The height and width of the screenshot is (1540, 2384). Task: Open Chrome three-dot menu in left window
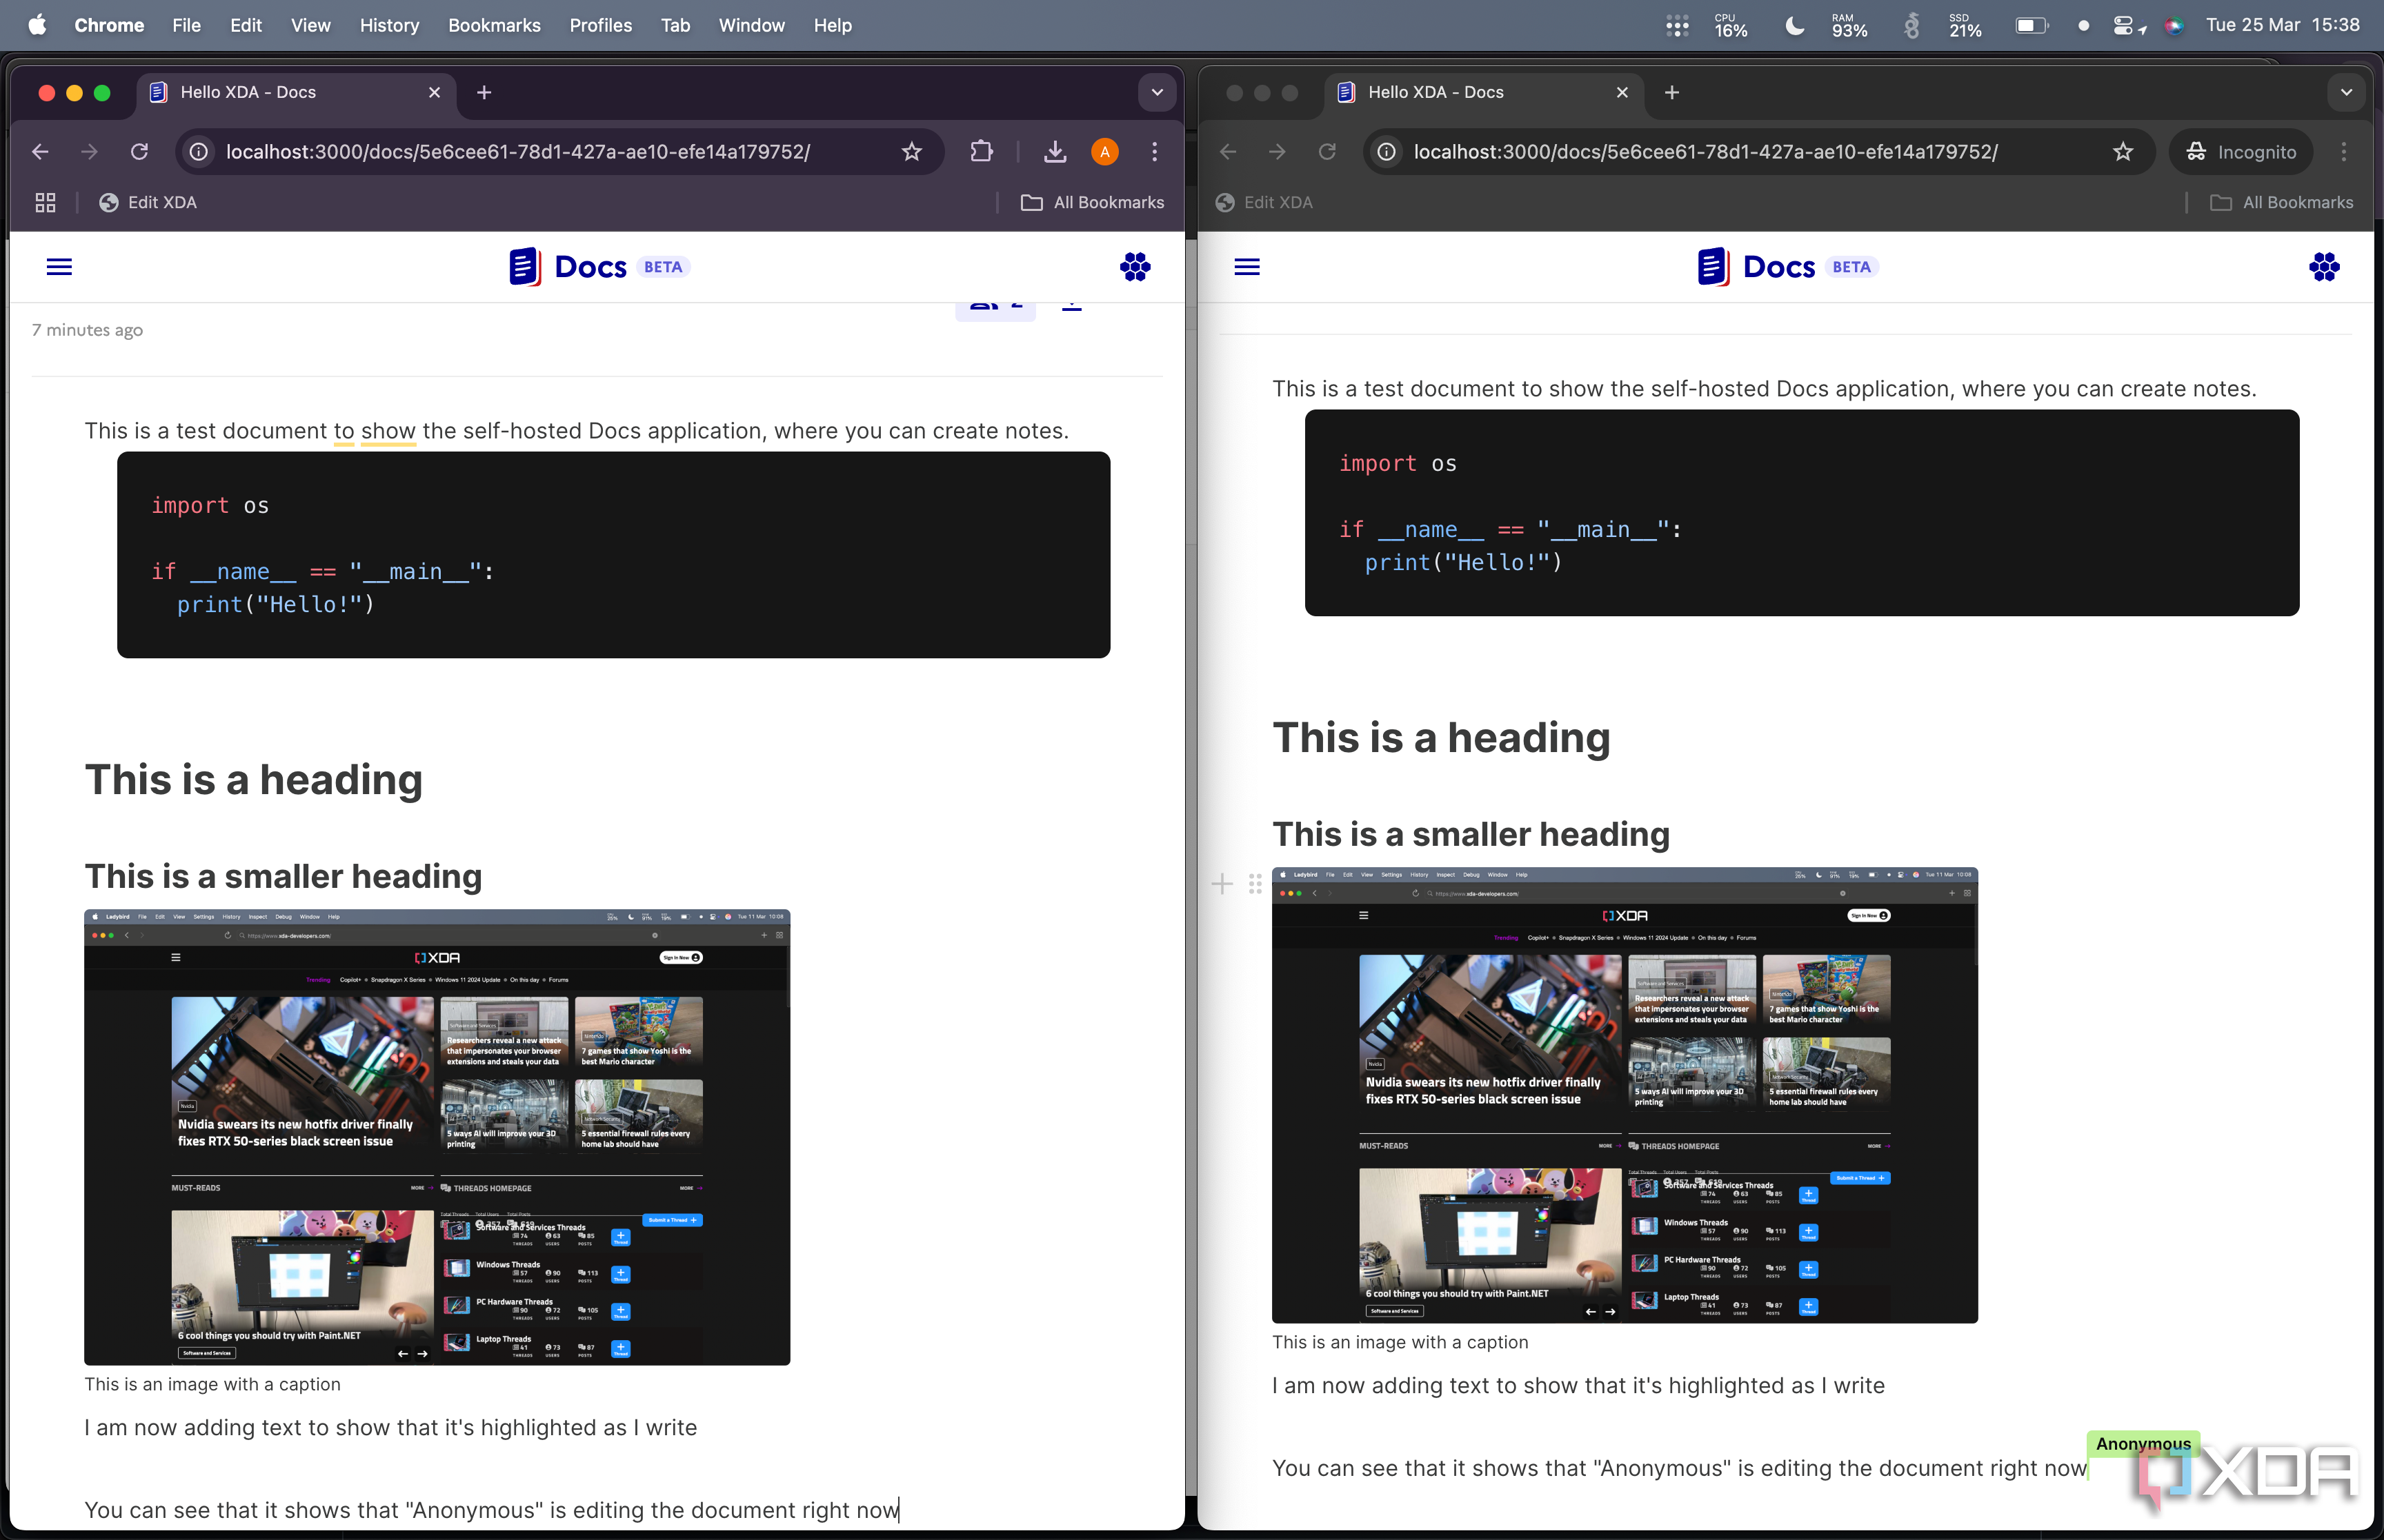click(x=1155, y=152)
